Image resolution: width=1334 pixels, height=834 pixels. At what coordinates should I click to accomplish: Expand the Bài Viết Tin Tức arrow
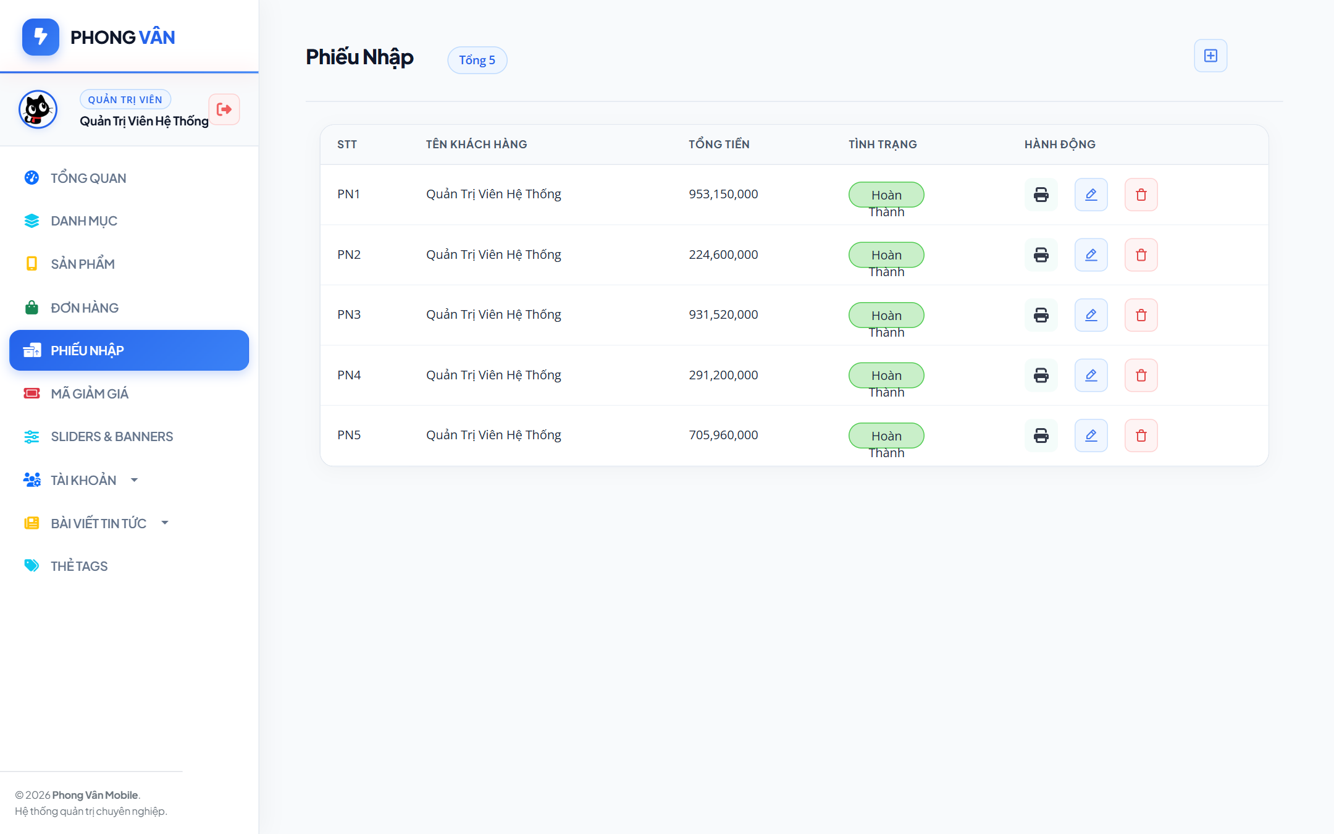coord(165,523)
